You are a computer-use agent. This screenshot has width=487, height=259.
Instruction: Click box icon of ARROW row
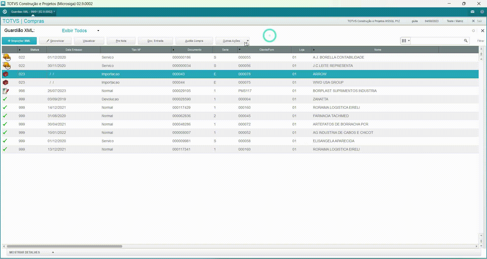[x=5, y=74]
